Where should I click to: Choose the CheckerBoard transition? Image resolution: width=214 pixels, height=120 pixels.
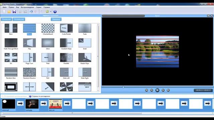48,28
